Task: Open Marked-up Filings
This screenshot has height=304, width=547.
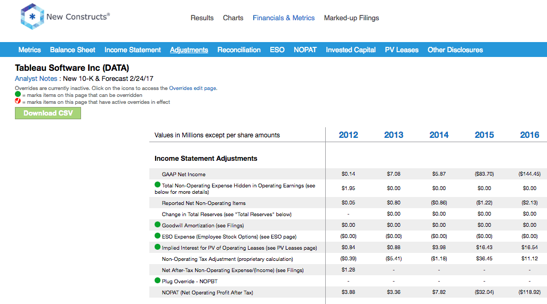Action: (351, 18)
